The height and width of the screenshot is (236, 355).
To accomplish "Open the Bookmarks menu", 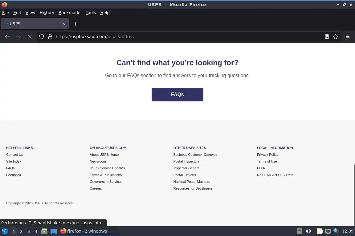I will (x=70, y=13).
